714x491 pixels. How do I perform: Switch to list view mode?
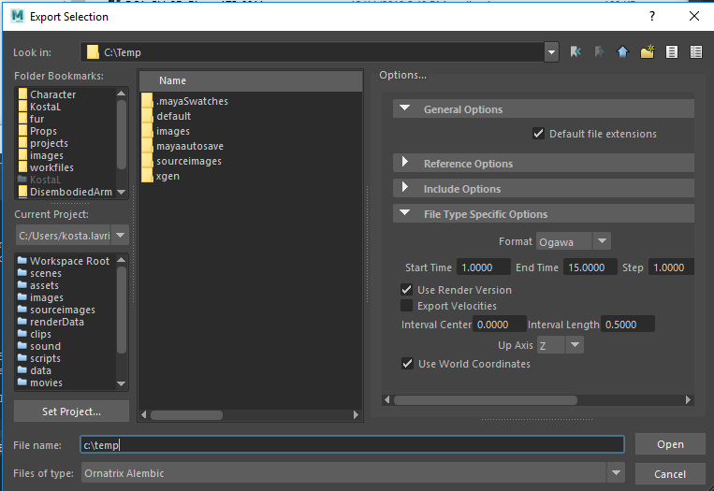pyautogui.click(x=671, y=52)
